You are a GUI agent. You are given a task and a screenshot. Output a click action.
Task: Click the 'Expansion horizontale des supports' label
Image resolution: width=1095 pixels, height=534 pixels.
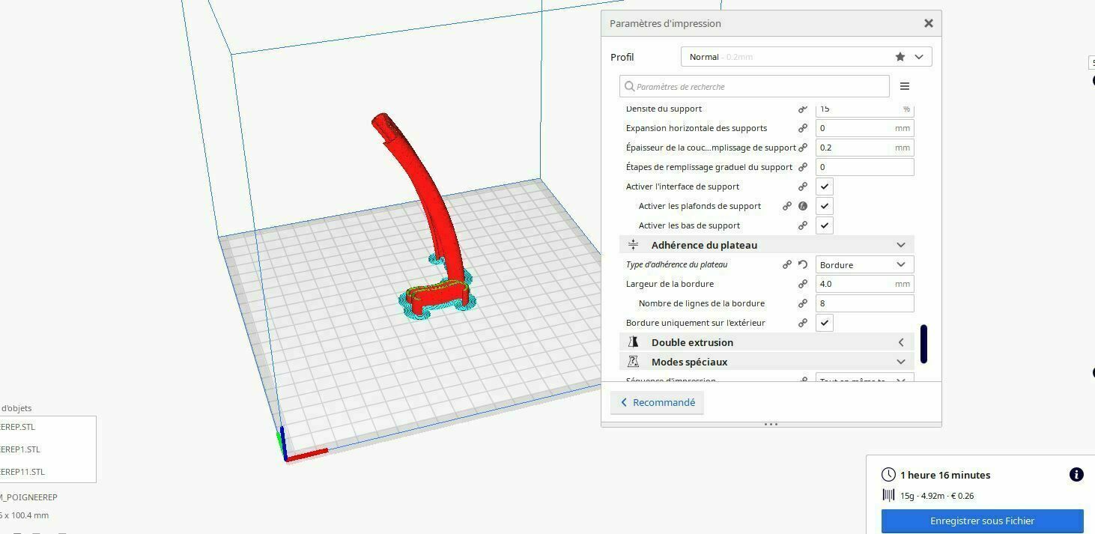coord(697,128)
